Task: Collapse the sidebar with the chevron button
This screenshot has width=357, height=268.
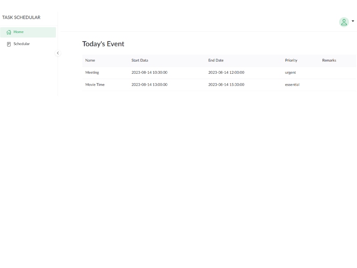Action: [58, 53]
